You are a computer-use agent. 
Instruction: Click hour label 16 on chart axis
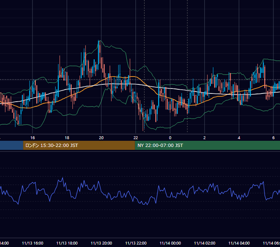click(x=33, y=138)
